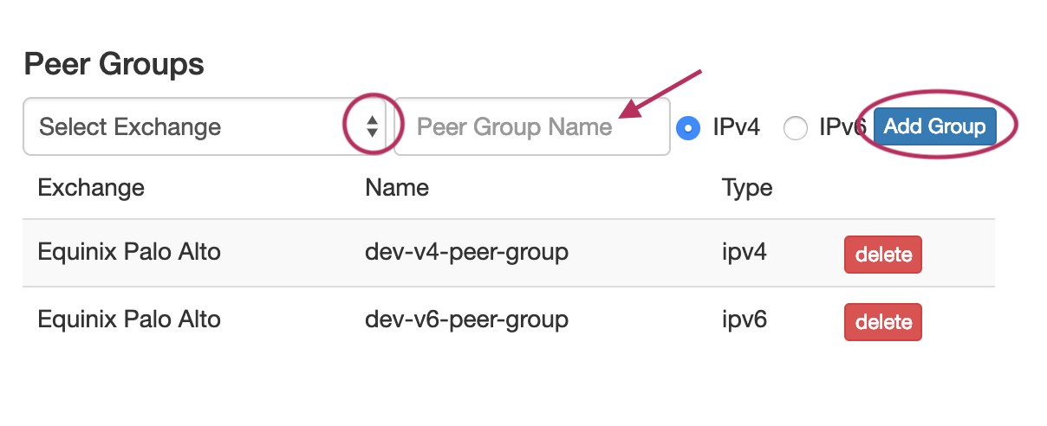Screen dimensions: 1047x426
Task: Click the Peer Groups heading
Action: coord(114,64)
